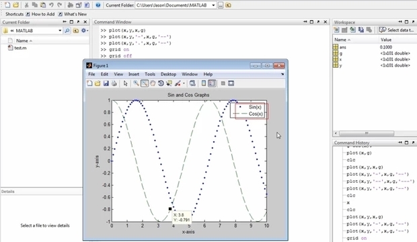Click the Workspace horizontal scrollbar

click(367, 133)
